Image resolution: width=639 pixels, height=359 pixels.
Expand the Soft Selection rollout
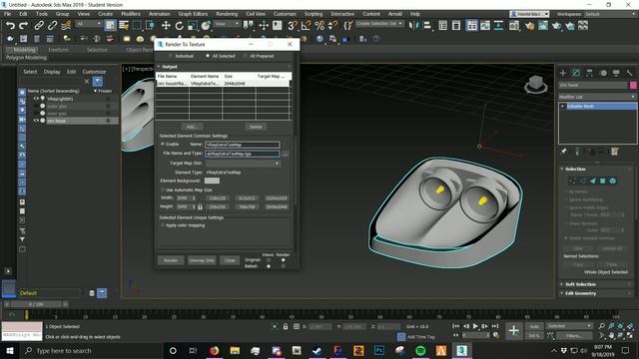point(580,284)
